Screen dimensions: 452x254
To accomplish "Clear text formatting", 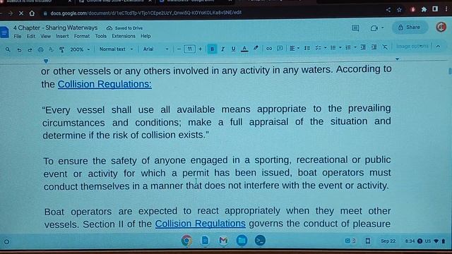I will click(x=385, y=47).
